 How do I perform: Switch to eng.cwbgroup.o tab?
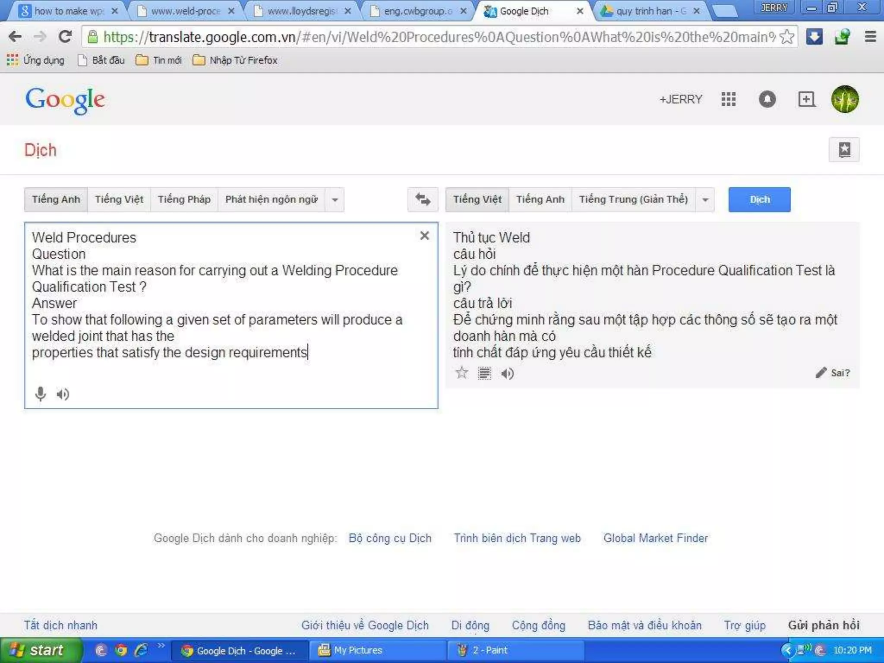pyautogui.click(x=418, y=11)
